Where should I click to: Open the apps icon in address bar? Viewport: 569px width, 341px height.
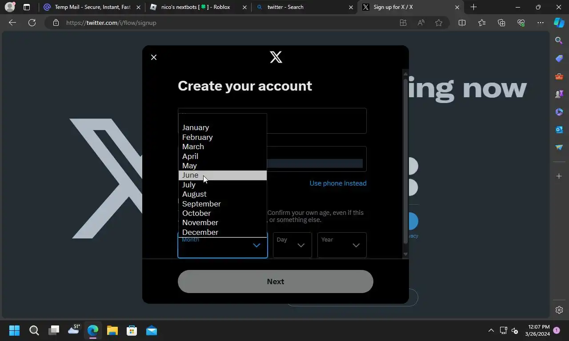tap(403, 23)
